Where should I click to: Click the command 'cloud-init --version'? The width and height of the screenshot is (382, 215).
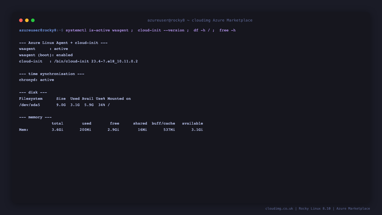tap(161, 30)
